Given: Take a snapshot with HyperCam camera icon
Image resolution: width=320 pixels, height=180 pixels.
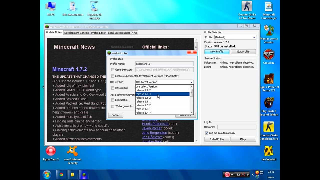Looking at the screenshot, I should tap(238, 174).
